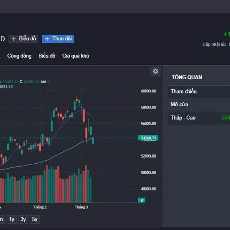Click the Vol legend label above the chart
Screen dimensions: 230x230
tap(44, 82)
